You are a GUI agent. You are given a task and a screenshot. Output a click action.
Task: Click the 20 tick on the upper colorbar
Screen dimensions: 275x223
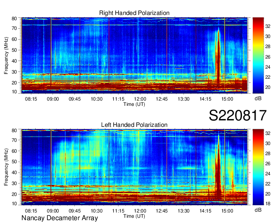click(268, 87)
